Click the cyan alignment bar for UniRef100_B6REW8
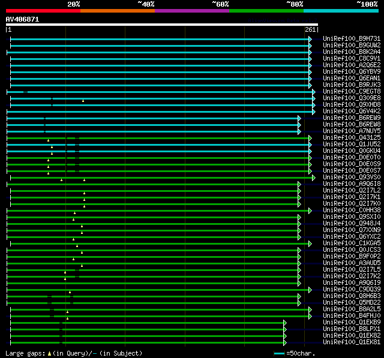Screen dimensions: 384x358 152,125
